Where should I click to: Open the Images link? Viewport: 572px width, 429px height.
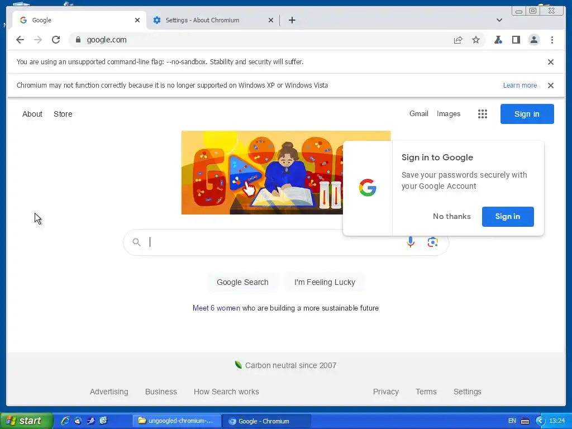(x=449, y=114)
